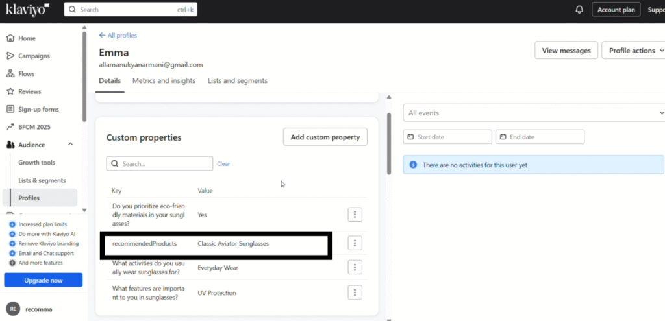Collapse the Audience sidebar section

click(70, 145)
